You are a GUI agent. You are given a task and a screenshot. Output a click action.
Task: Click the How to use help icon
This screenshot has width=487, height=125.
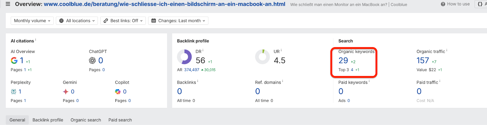pyautogui.click(x=443, y=4)
